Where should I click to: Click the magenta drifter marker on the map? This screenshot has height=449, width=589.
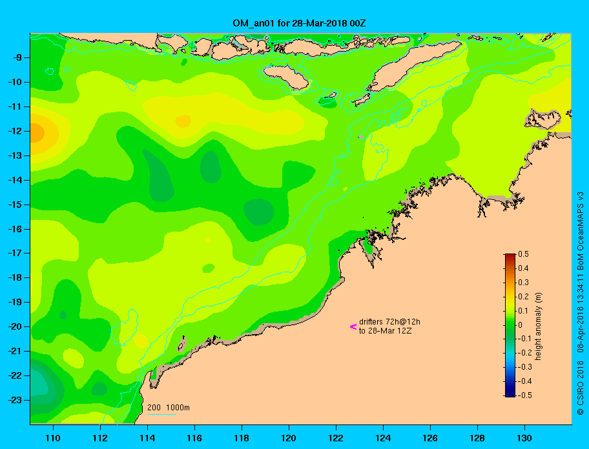coord(353,326)
